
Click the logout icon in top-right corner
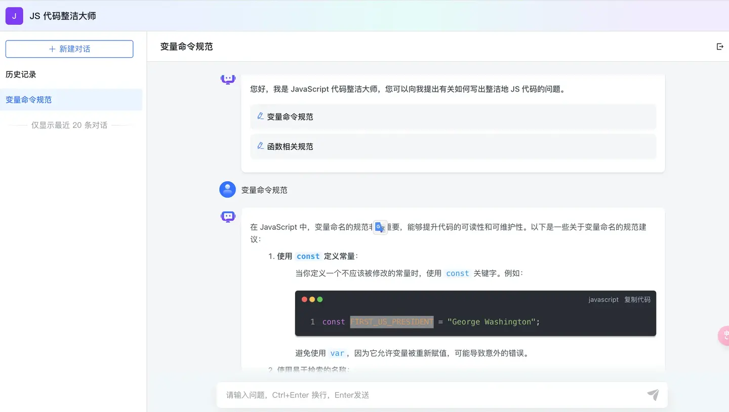[720, 46]
